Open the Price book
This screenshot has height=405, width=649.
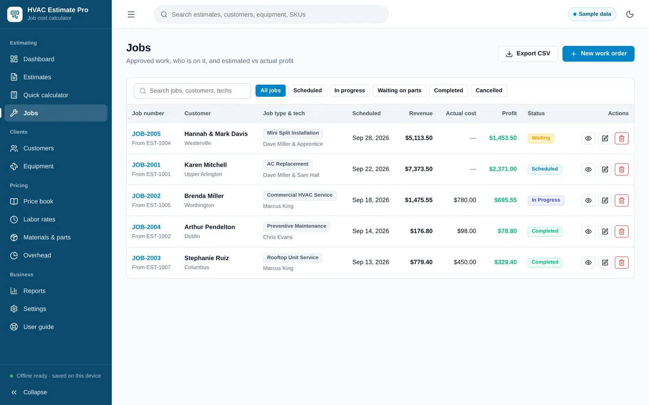(56, 201)
